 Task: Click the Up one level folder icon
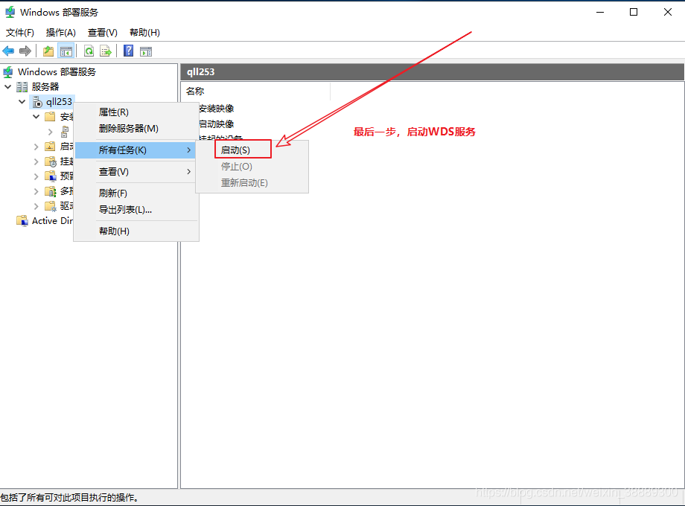click(48, 51)
